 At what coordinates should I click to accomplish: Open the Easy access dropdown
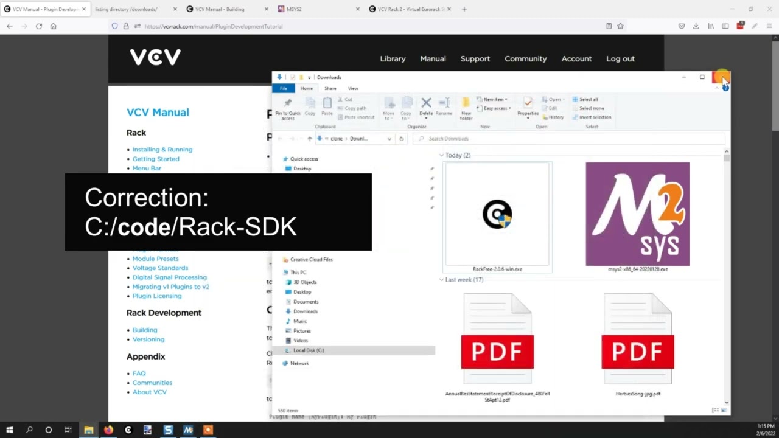[x=494, y=108]
